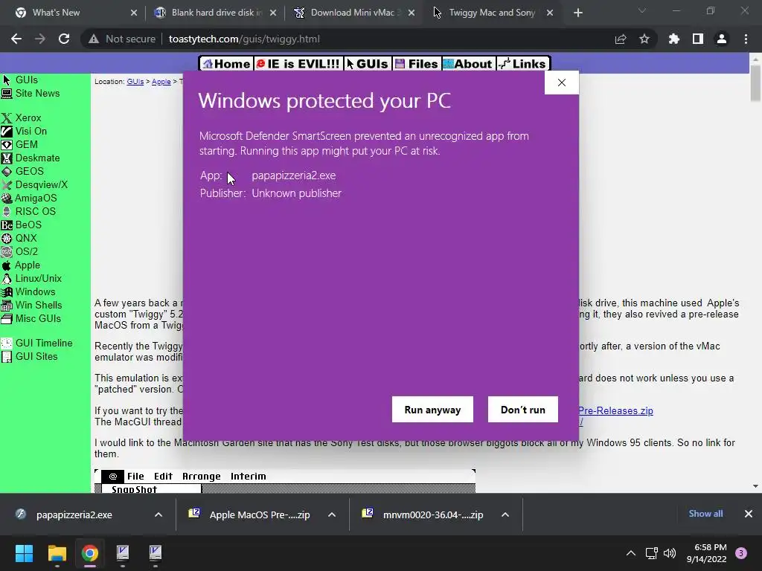This screenshot has width=762, height=571.
Task: Open Windows Start menu
Action: coord(24,553)
